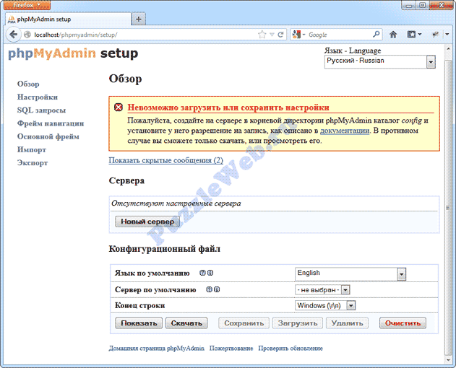Click Проверить обновление link
456x368 pixels.
coord(291,349)
